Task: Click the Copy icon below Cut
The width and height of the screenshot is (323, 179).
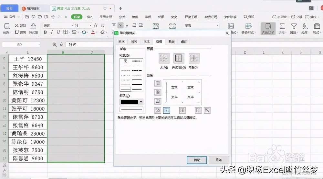Action: [17, 32]
